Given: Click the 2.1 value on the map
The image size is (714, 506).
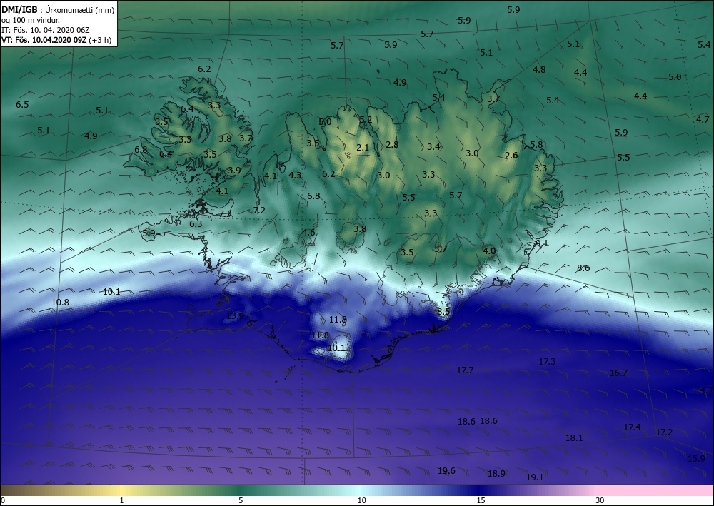Looking at the screenshot, I should [x=363, y=147].
